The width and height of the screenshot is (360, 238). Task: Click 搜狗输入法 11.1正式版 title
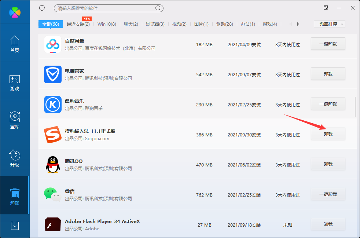(x=90, y=131)
